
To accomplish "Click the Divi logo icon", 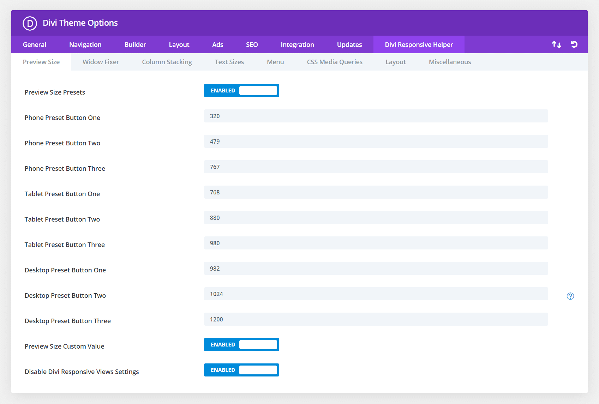I will 30,23.
